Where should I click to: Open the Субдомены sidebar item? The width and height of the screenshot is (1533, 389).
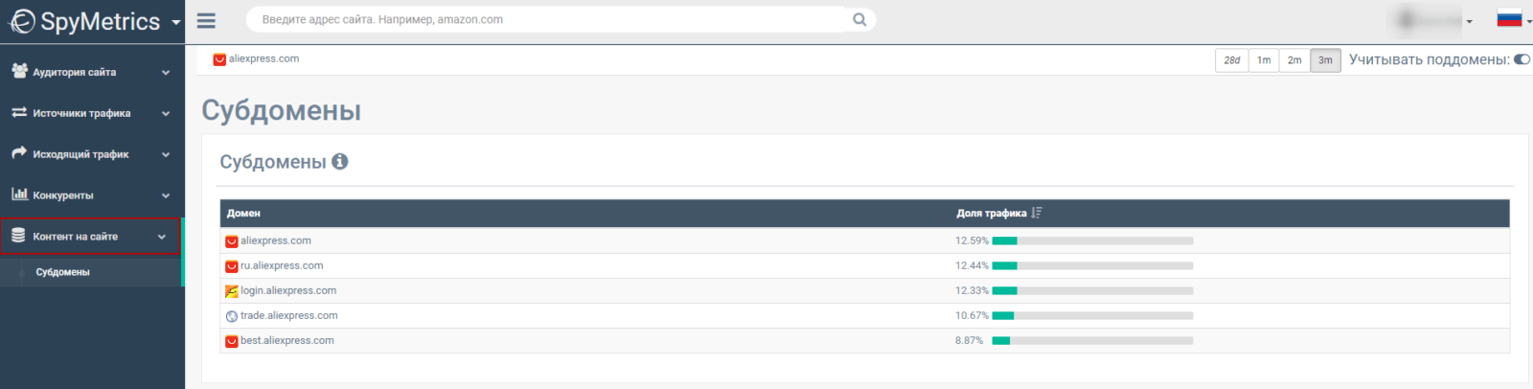click(x=63, y=272)
